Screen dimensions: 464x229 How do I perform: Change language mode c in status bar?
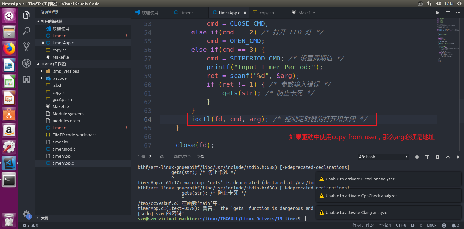pyautogui.click(x=421, y=225)
